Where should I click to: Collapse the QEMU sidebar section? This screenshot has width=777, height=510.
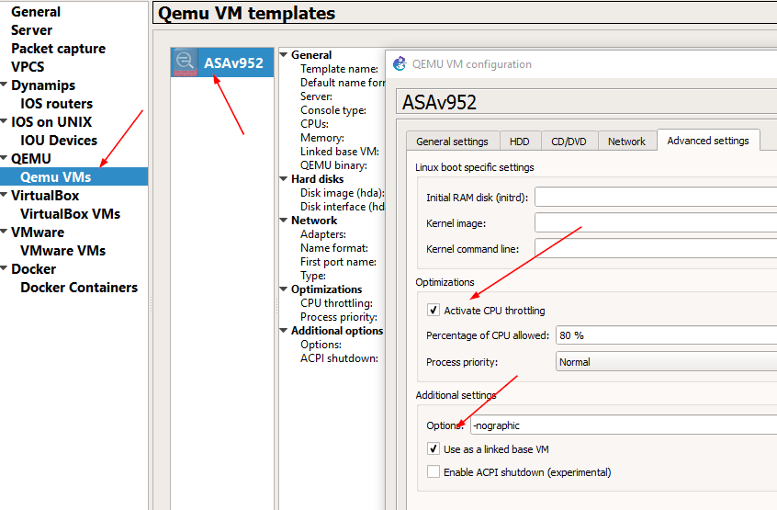click(x=4, y=158)
